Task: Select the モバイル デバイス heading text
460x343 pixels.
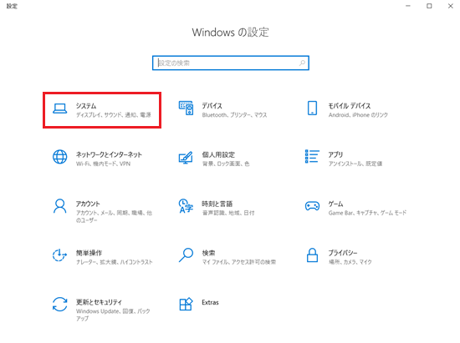Action: coord(350,106)
